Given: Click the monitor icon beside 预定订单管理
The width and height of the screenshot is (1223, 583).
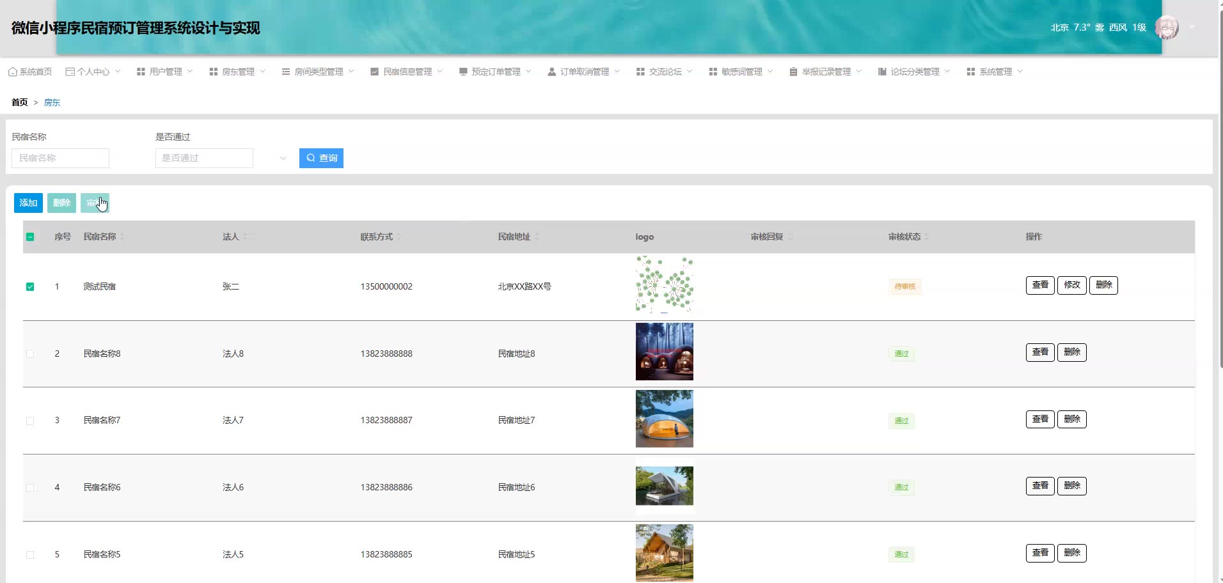Looking at the screenshot, I should point(463,72).
